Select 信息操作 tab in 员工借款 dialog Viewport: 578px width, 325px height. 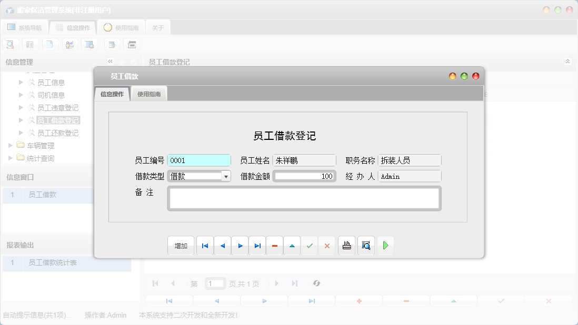pos(112,94)
